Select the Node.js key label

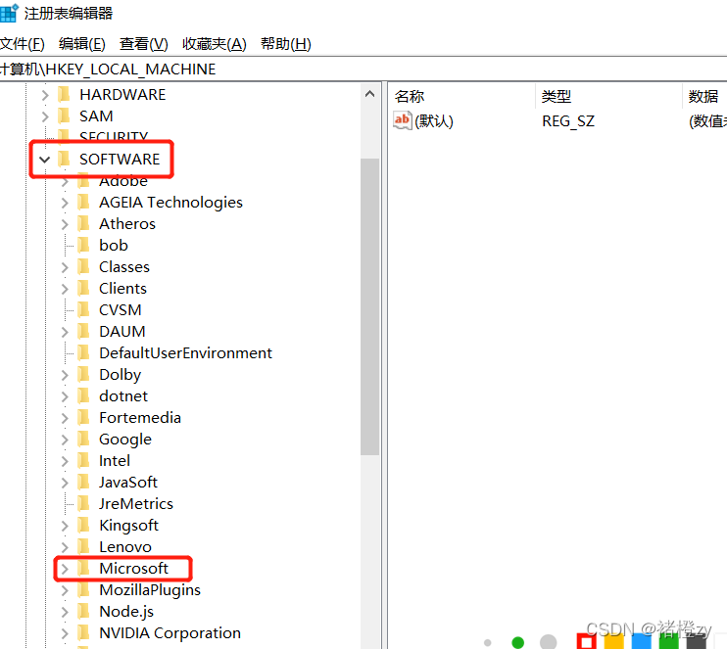point(126,612)
